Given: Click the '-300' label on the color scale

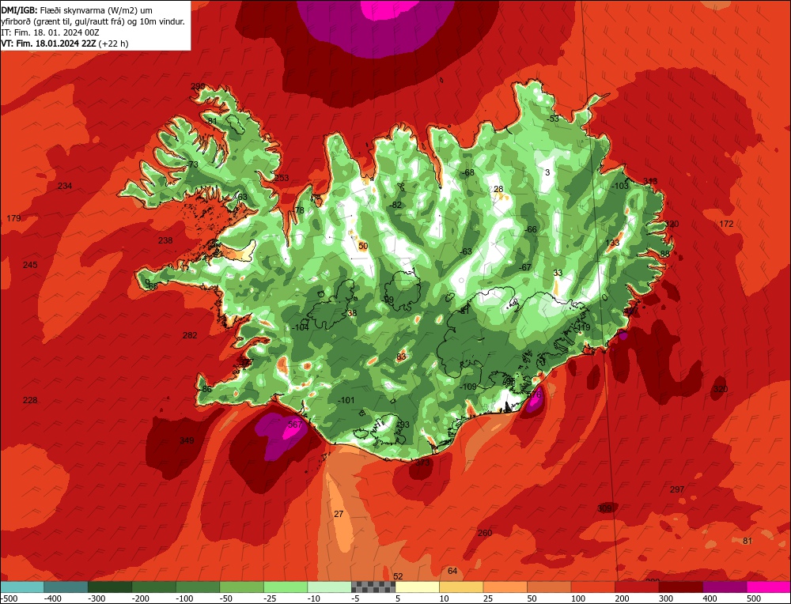Looking at the screenshot, I should [x=96, y=598].
